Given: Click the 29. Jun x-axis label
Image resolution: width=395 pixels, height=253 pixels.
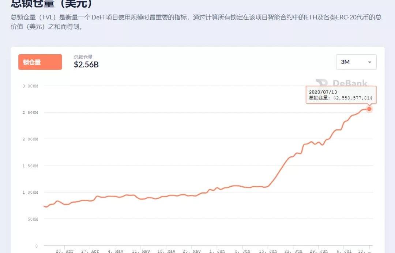Looking at the screenshot, I should click(x=319, y=251).
